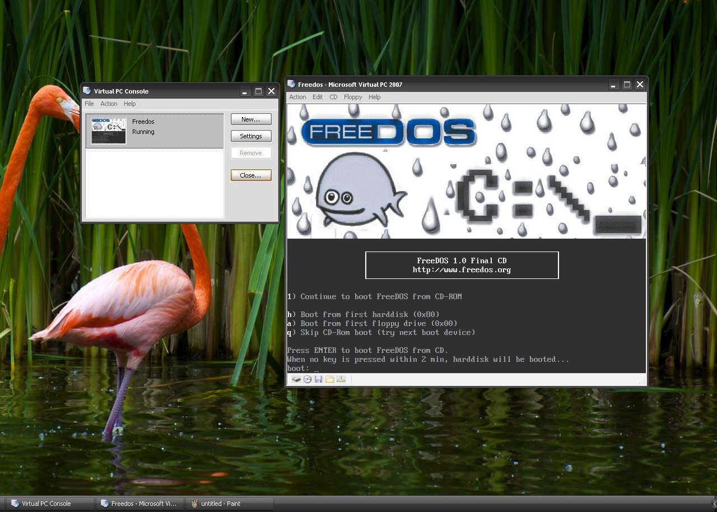Image resolution: width=717 pixels, height=512 pixels.
Task: Open the Help menu in Freedos window
Action: [x=375, y=97]
